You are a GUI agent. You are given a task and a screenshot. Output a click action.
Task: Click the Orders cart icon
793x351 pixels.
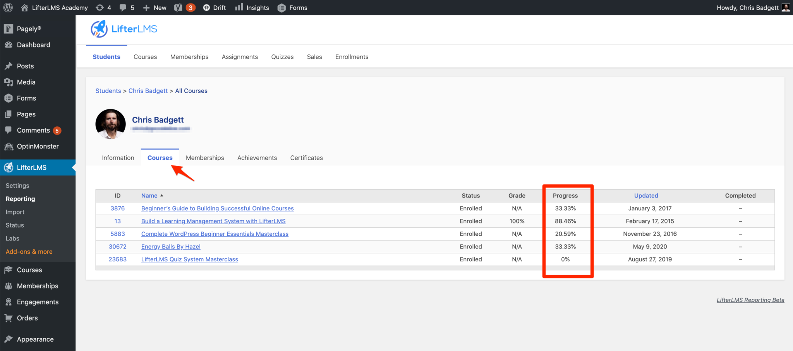9,318
